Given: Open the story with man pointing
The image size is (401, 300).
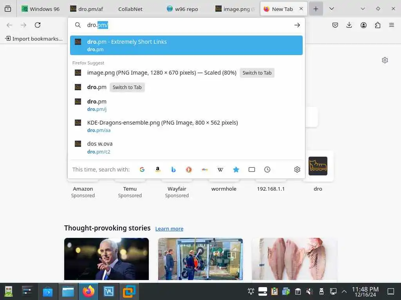Looking at the screenshot, I should (107, 259).
